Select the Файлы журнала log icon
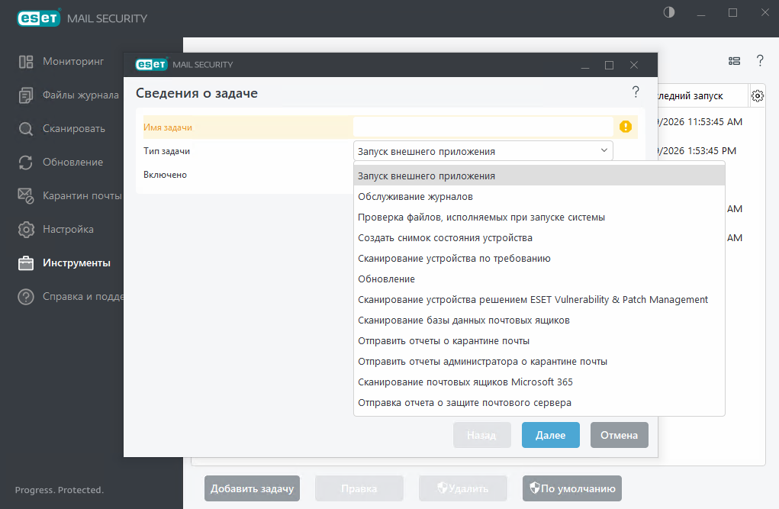This screenshot has width=779, height=509. [x=26, y=95]
